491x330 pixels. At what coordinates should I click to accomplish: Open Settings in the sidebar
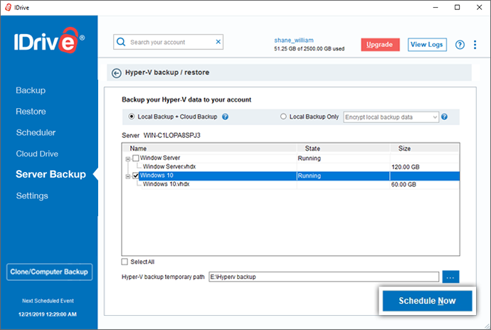tap(32, 196)
